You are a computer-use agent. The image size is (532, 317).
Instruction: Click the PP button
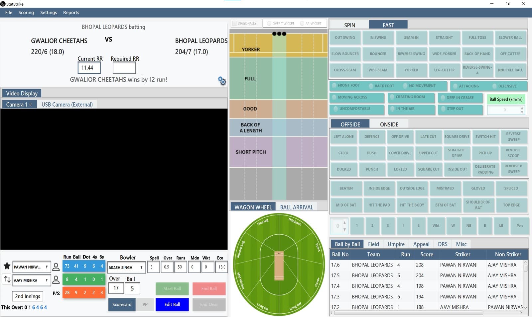[145, 304]
